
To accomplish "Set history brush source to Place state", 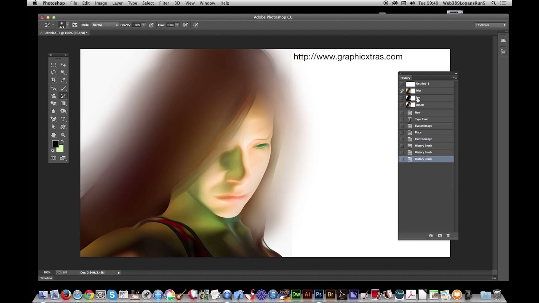I will click(x=402, y=133).
